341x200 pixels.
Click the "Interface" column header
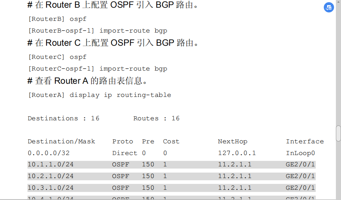pyautogui.click(x=305, y=141)
